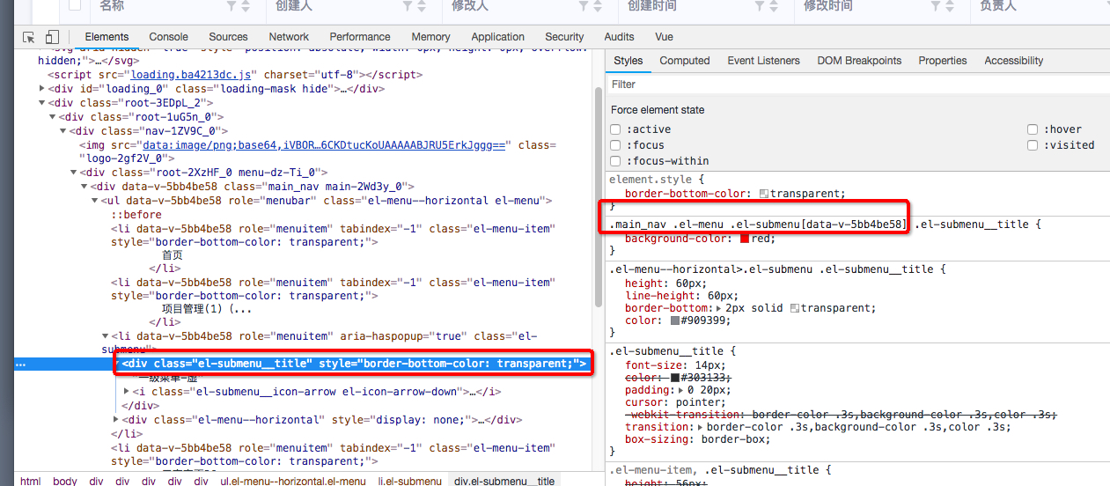This screenshot has width=1110, height=486.
Task: Open the filter icon in 修改时间 column
Action: 937,6
